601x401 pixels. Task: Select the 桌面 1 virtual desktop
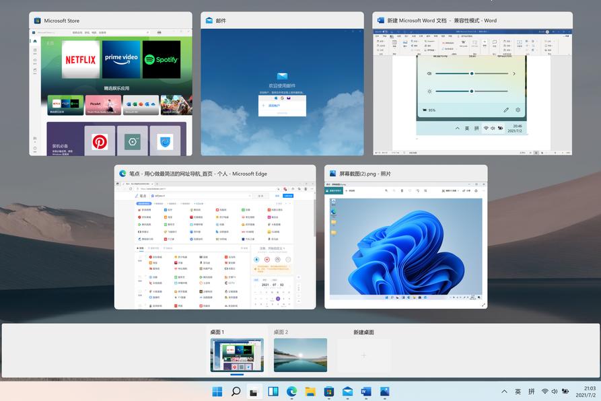pyautogui.click(x=238, y=355)
